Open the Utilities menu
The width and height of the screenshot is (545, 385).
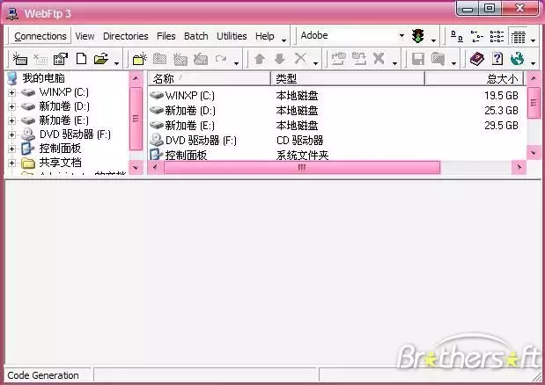(232, 36)
